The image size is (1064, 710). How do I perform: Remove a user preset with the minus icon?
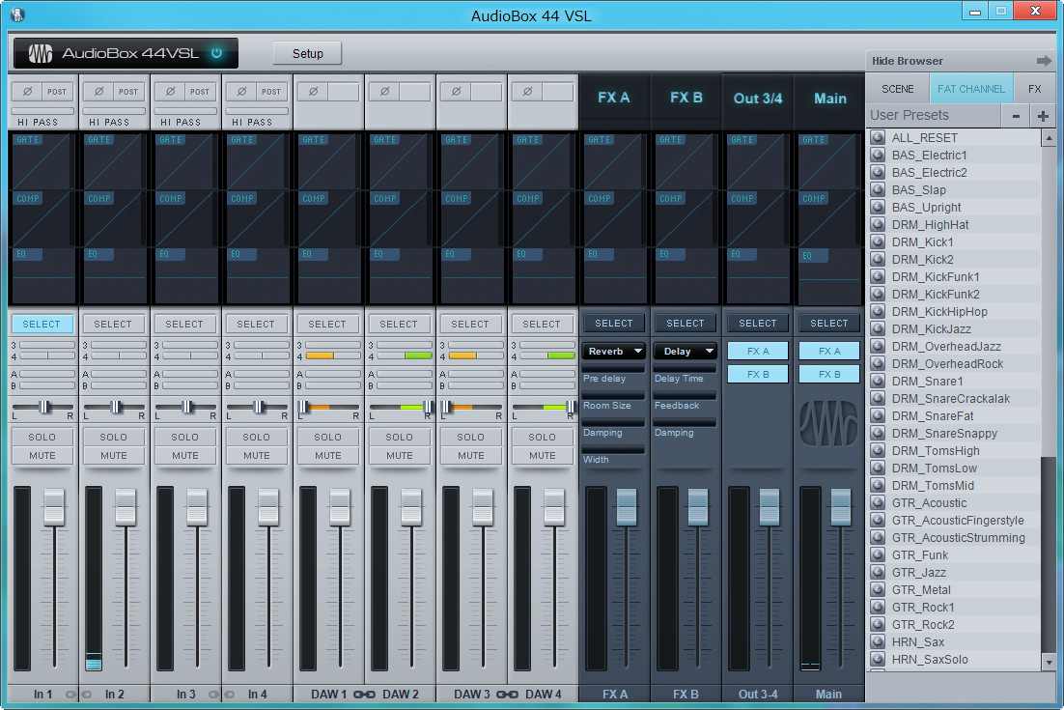coord(1016,116)
